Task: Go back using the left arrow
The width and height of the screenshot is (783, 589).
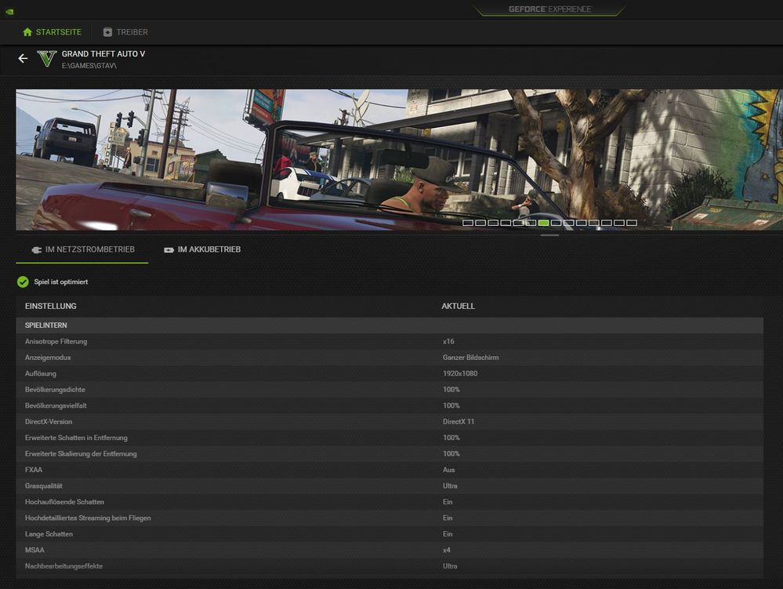Action: (x=23, y=59)
